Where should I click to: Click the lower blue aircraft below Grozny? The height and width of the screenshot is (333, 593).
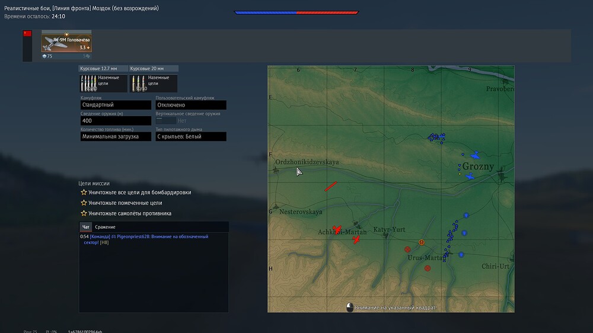pyautogui.click(x=470, y=177)
